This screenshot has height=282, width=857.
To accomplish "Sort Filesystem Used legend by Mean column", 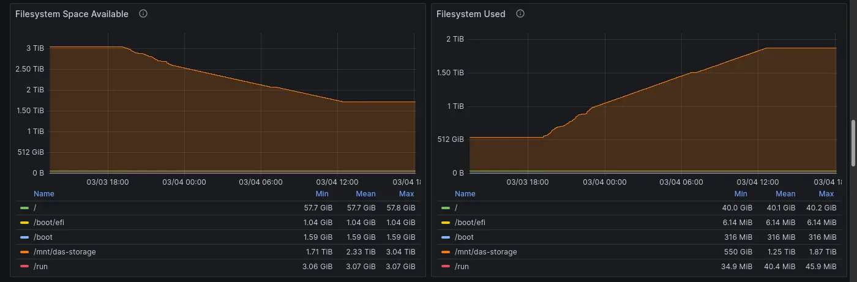I will tap(785, 194).
